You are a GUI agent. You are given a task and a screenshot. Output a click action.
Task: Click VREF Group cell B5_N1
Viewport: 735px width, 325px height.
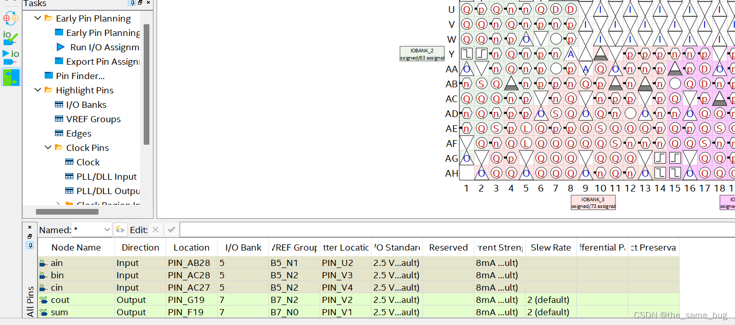coord(294,262)
